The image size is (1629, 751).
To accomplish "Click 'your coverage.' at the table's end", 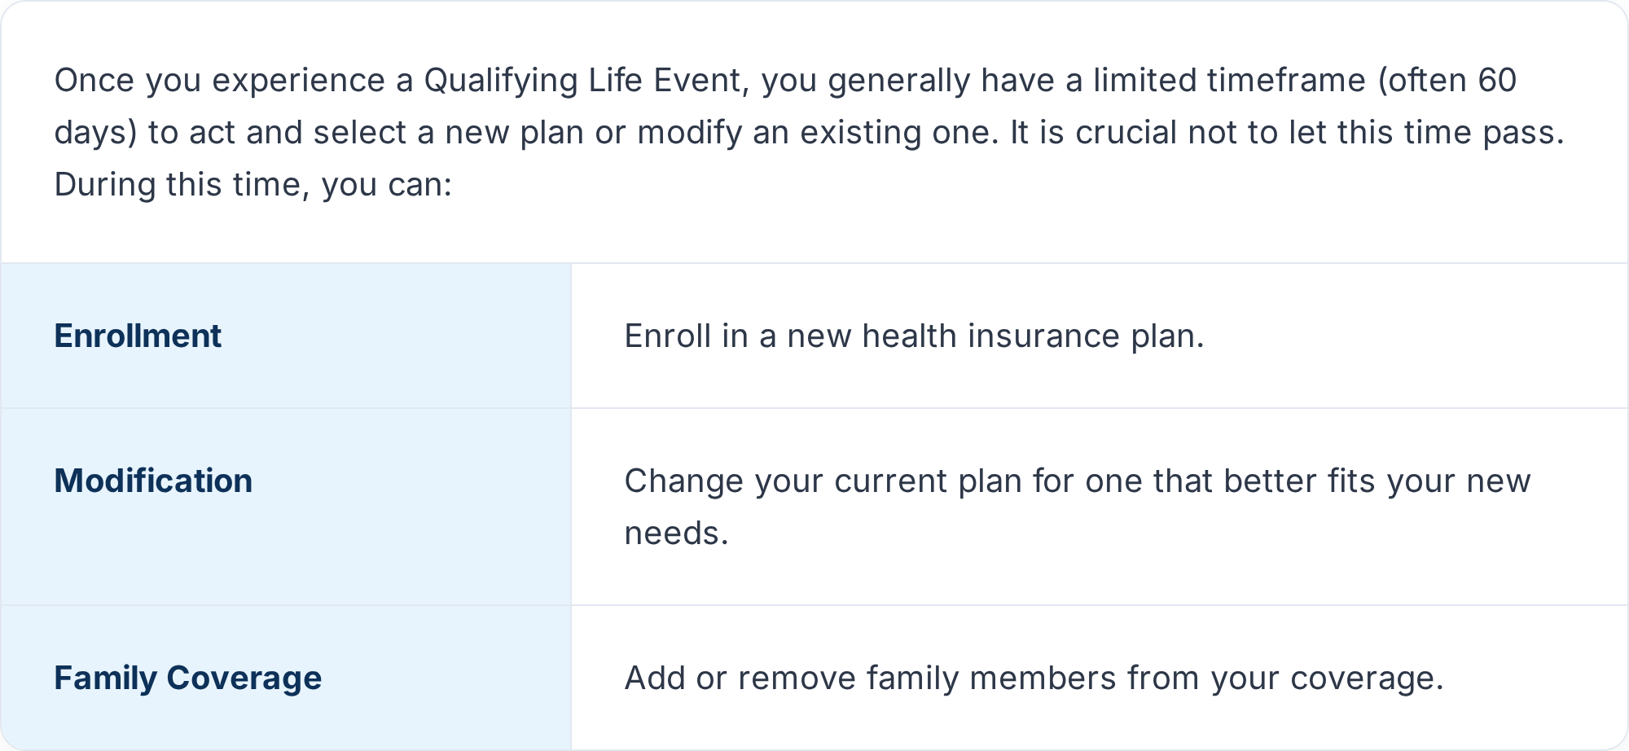I will tap(1327, 679).
